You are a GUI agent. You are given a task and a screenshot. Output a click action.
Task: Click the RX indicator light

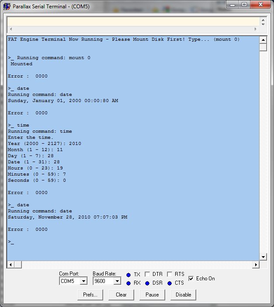pyautogui.click(x=128, y=283)
